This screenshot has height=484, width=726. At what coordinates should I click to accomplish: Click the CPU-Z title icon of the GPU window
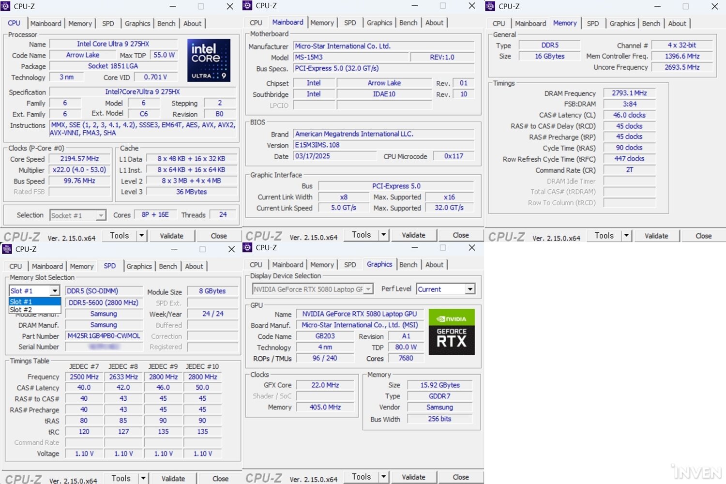[247, 247]
